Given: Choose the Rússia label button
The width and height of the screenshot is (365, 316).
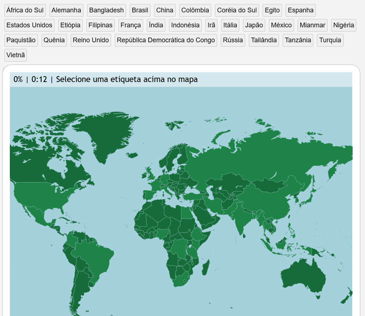Looking at the screenshot, I should pos(233,40).
